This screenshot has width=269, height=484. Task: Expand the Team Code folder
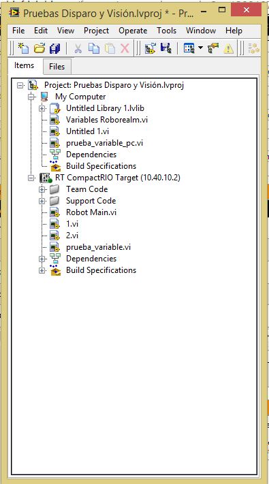click(42, 189)
